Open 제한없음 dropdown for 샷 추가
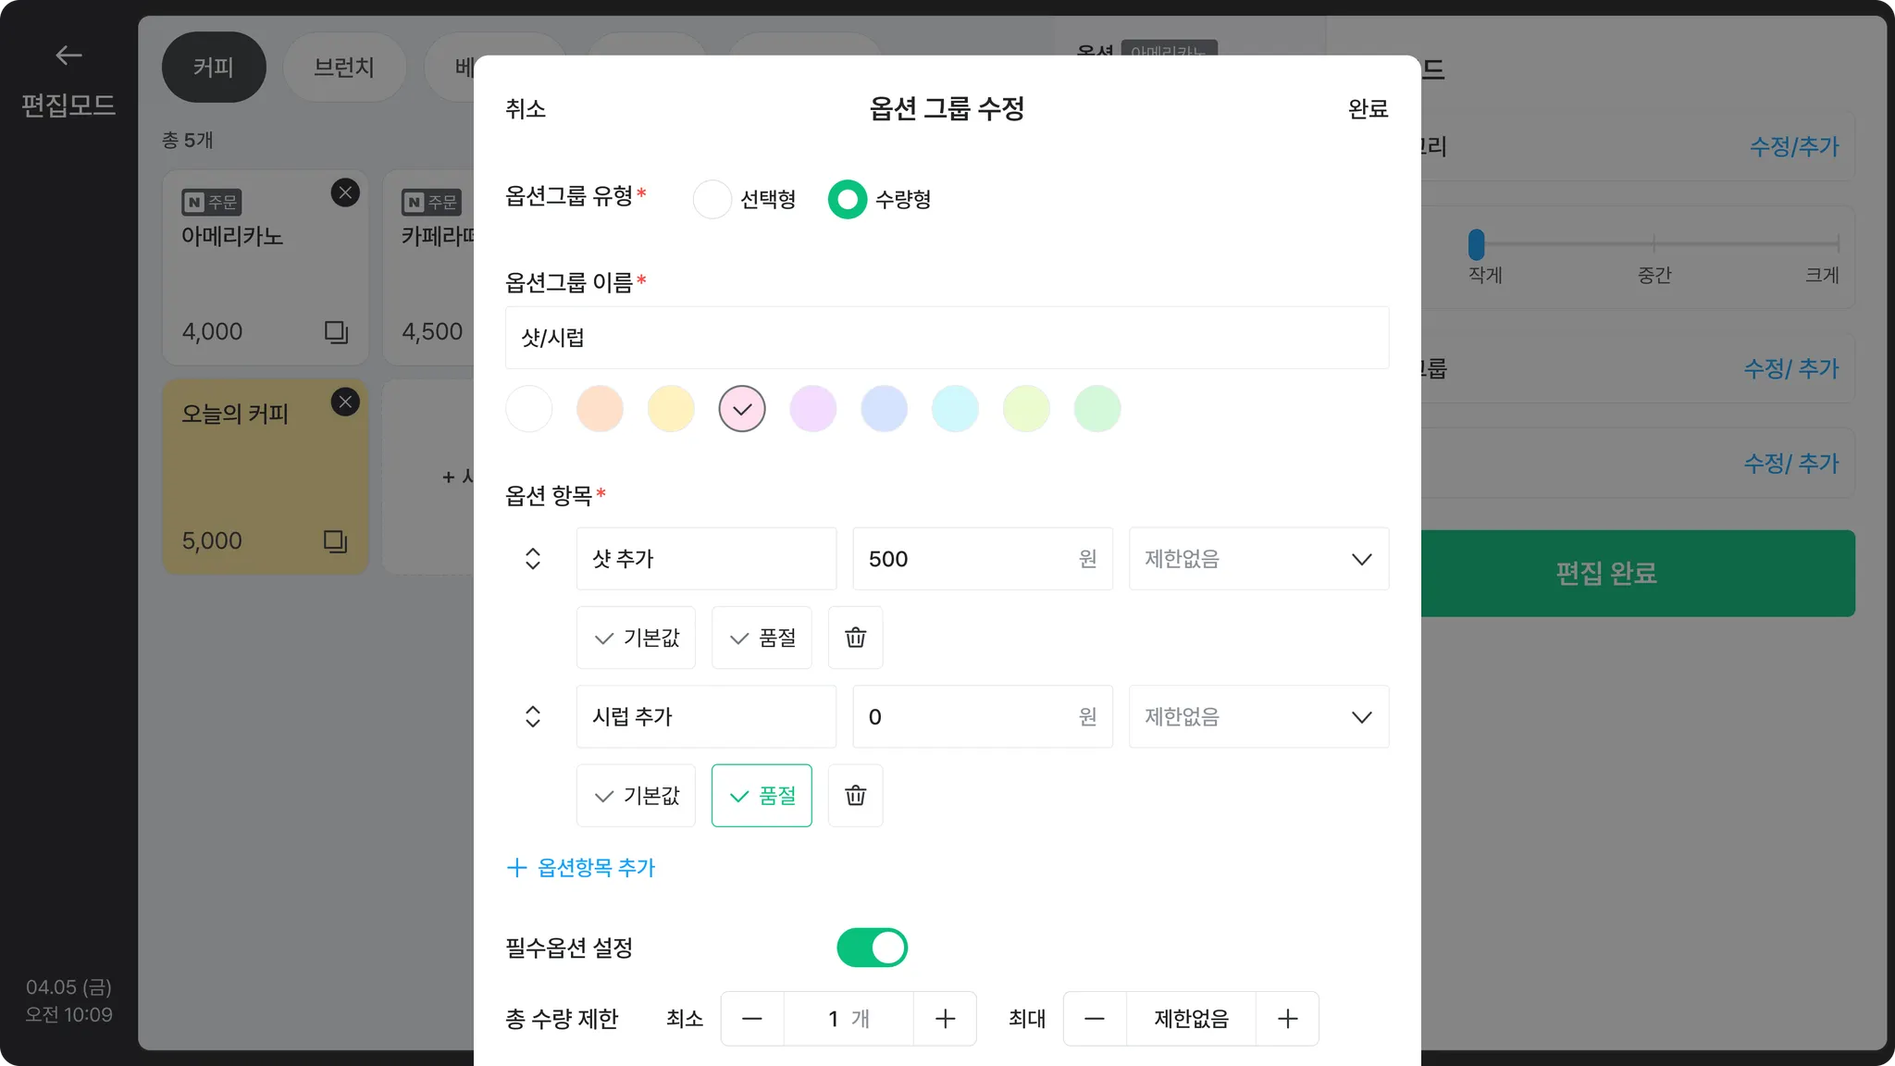 [x=1258, y=559]
